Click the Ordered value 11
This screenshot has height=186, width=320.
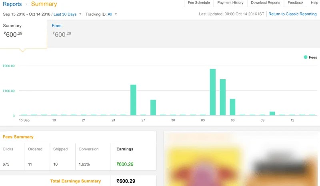30,164
